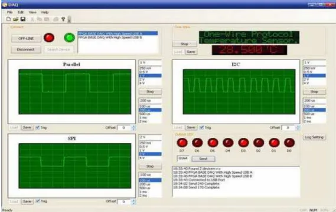The height and width of the screenshot is (212, 336).
Task: Click log line 'Connected to USB Port'
Action: click(x=199, y=180)
